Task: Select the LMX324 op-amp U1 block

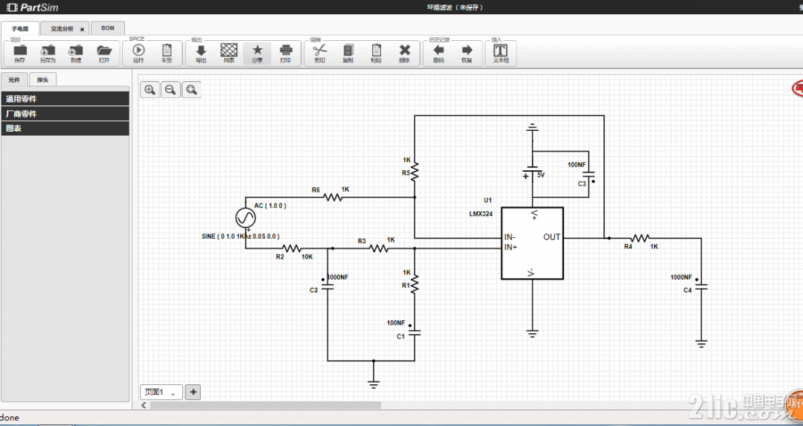Action: (532, 243)
